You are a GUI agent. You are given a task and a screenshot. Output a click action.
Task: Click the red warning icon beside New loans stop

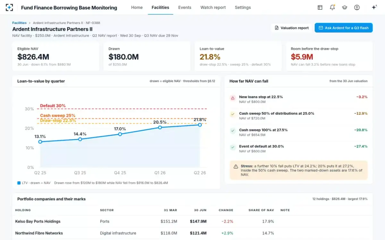(x=233, y=98)
